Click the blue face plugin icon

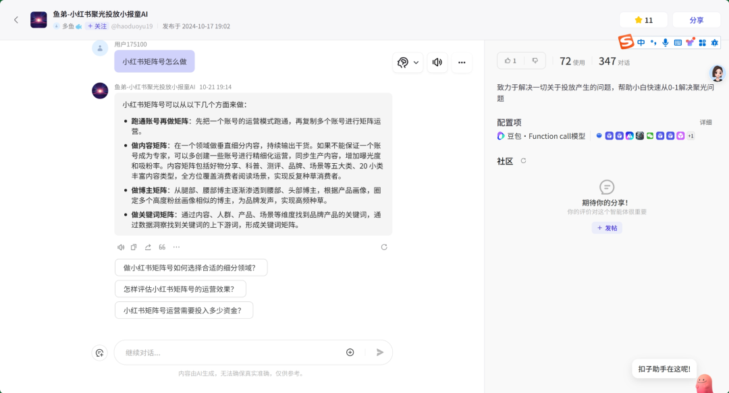tap(599, 136)
